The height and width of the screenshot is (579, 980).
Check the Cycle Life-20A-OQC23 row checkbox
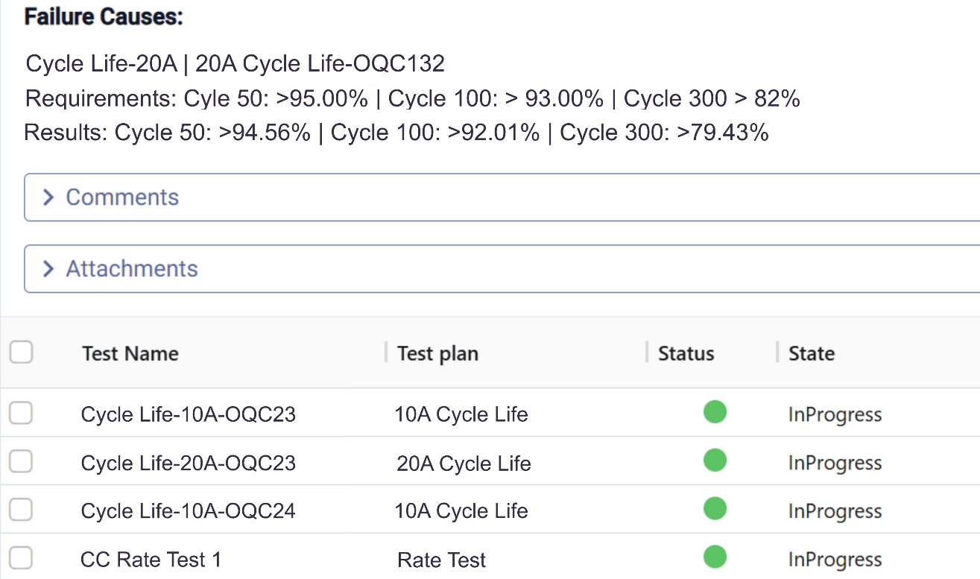pos(21,462)
